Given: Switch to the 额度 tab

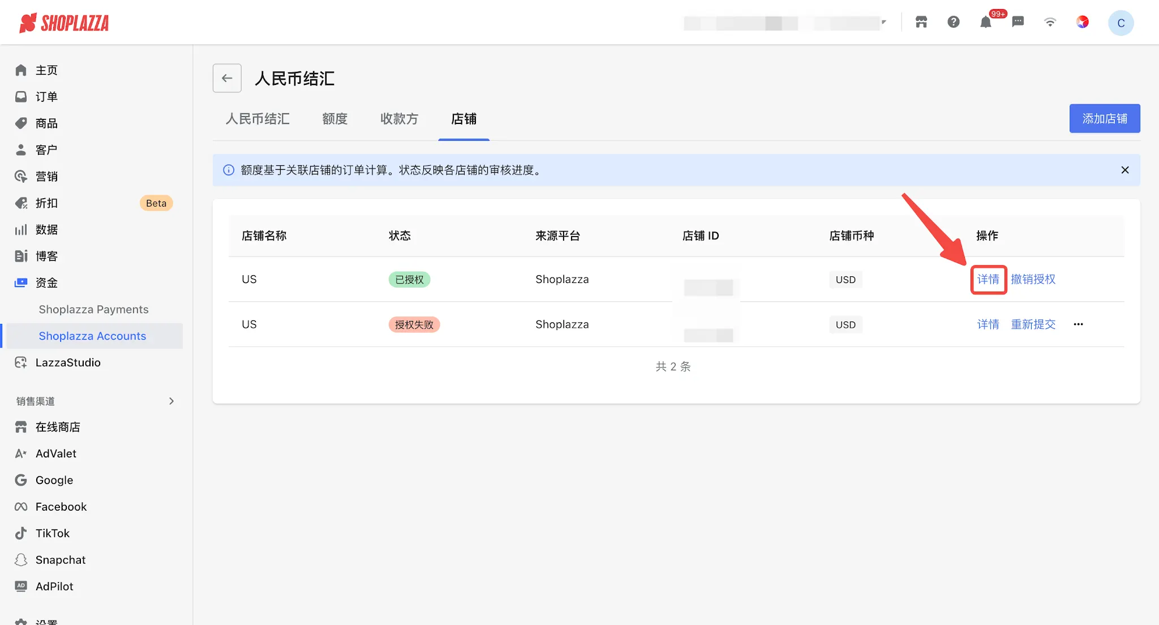Looking at the screenshot, I should coord(334,119).
